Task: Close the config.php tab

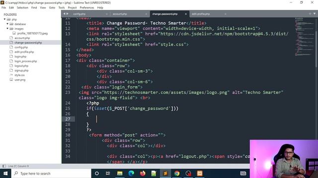Action: tap(107, 14)
